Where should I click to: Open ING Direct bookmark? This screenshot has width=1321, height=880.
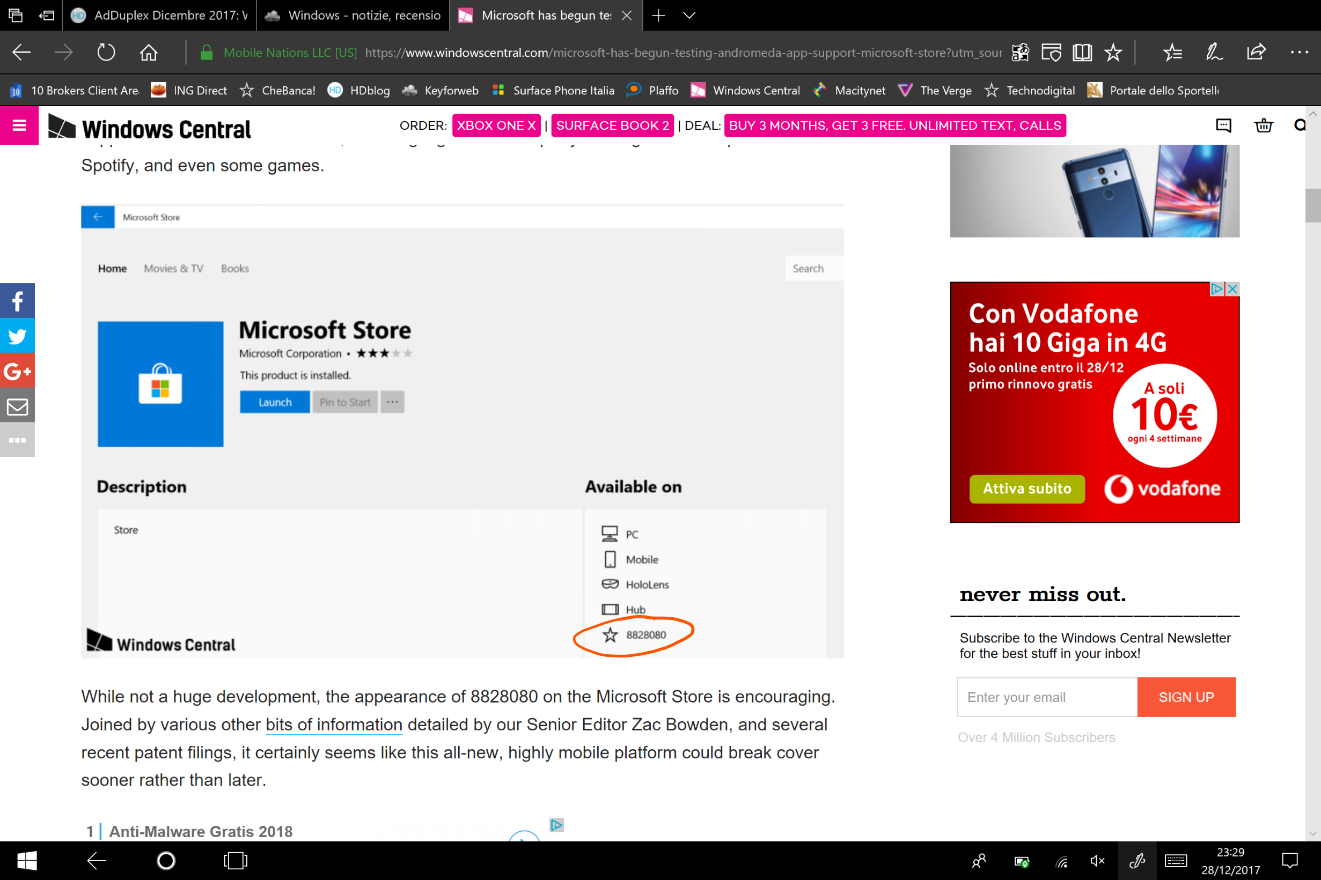coord(189,90)
